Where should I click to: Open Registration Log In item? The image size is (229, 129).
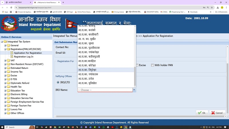[x=23, y=56]
